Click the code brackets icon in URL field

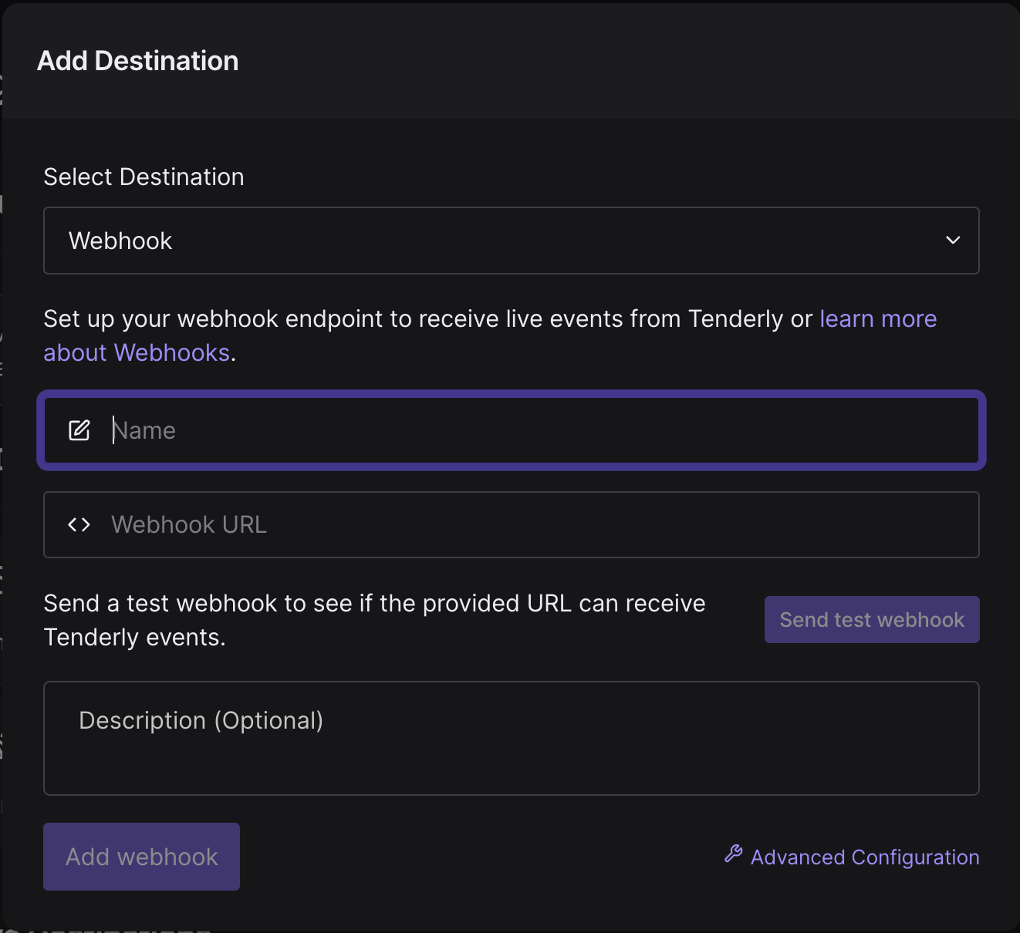[x=79, y=525]
